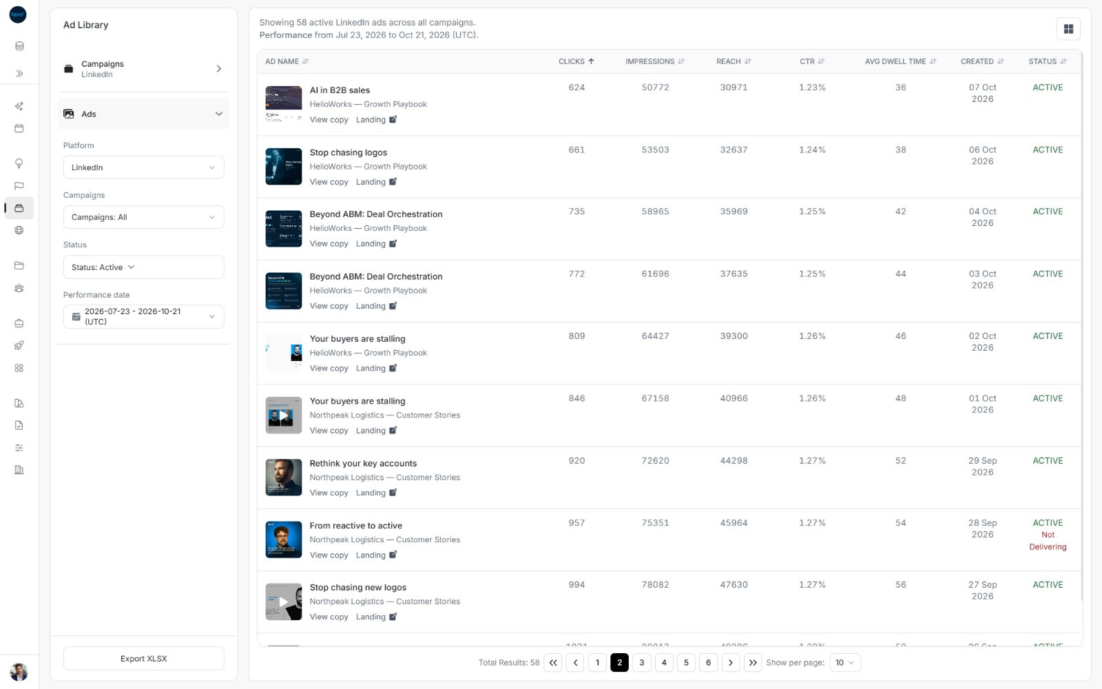Open Show per page dropdown
This screenshot has width=1102, height=689.
pos(845,663)
